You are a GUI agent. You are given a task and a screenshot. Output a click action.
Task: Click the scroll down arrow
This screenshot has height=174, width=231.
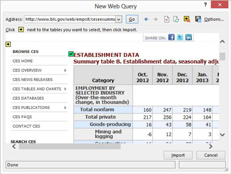[222, 134]
